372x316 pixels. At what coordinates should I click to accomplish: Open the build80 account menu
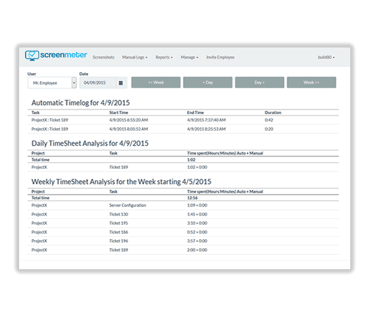click(x=326, y=57)
